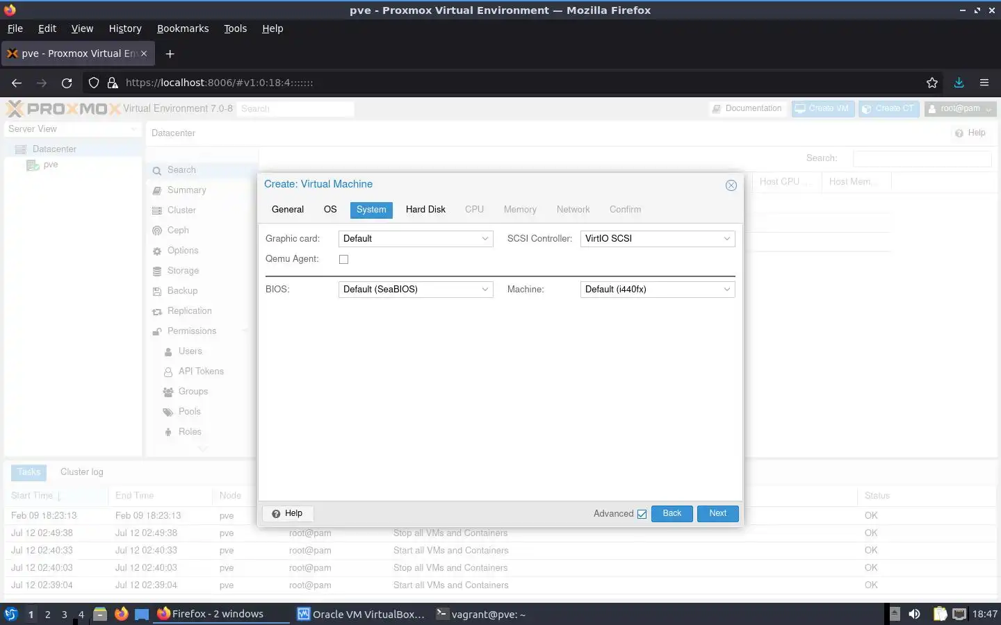Open the Groups entry
Viewport: 1001px width, 625px height.
click(193, 392)
